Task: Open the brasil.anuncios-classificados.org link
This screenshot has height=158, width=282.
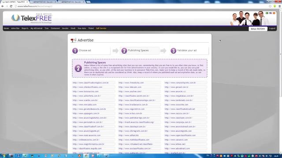Action: click(x=136, y=122)
